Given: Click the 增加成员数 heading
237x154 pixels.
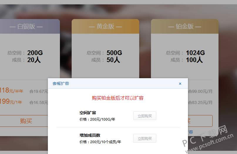Looking at the screenshot, I should [90, 135].
